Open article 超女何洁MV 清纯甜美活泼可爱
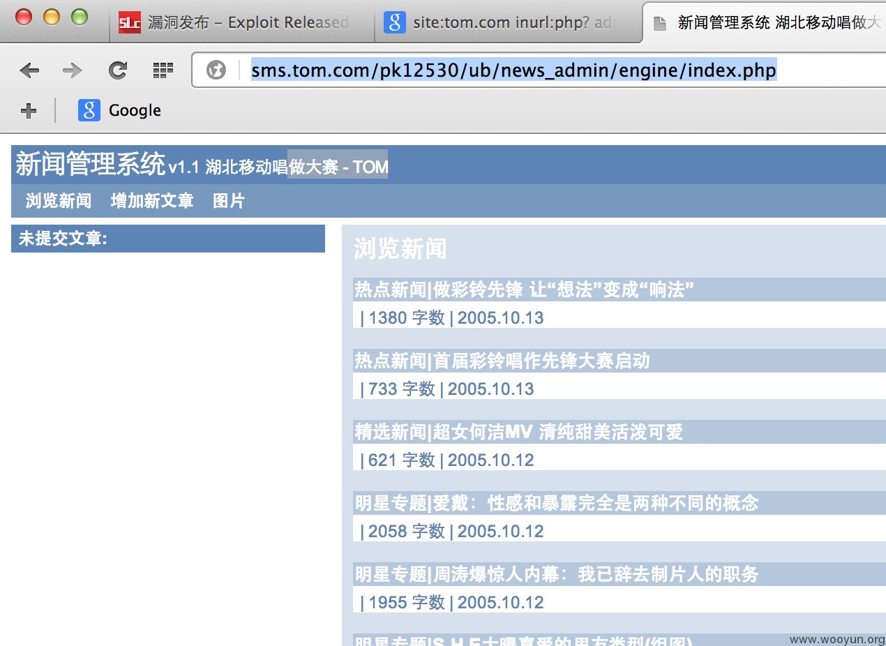Image resolution: width=886 pixels, height=646 pixels. point(519,432)
